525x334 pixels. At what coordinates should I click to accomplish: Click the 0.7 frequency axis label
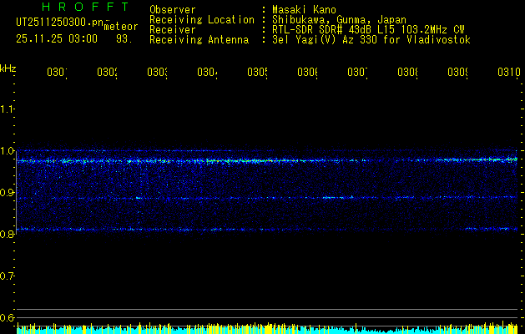pyautogui.click(x=7, y=276)
